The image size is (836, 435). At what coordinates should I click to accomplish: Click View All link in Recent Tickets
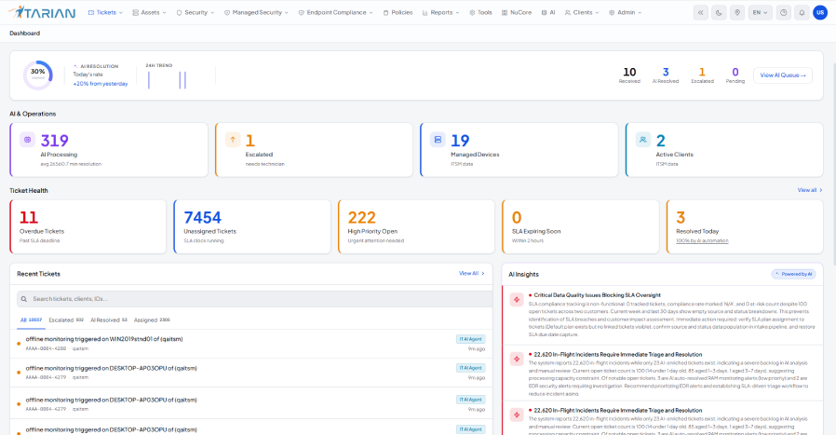tap(472, 273)
